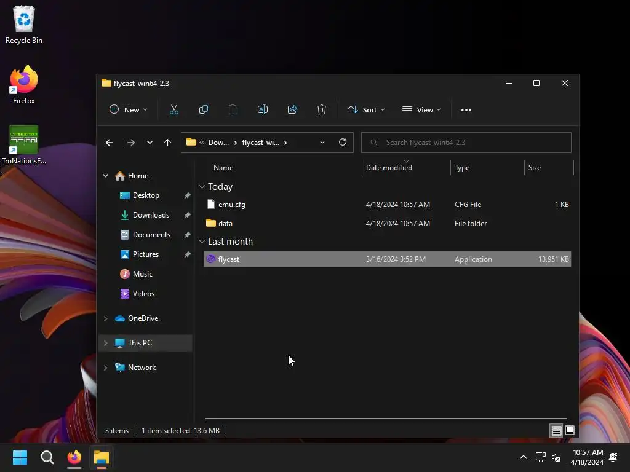Open the Sort dropdown menu
The height and width of the screenshot is (472, 630).
pos(367,109)
